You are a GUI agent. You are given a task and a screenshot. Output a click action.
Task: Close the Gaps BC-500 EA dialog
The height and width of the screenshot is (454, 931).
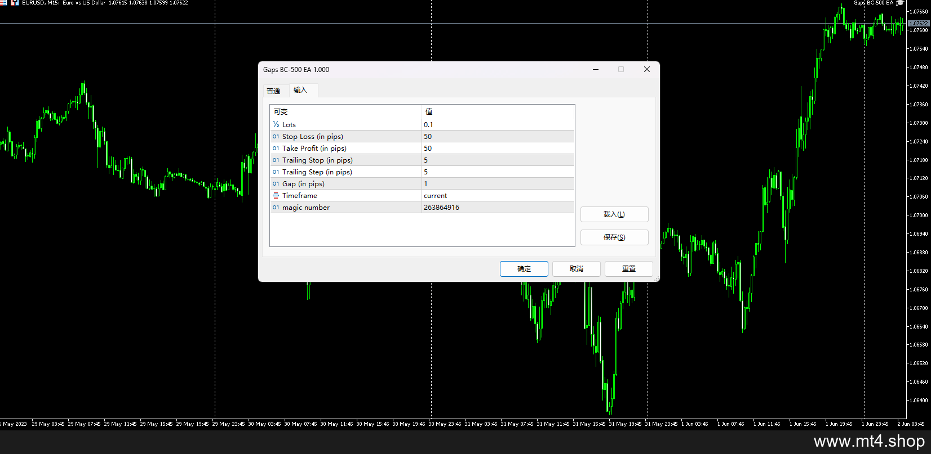click(x=647, y=69)
